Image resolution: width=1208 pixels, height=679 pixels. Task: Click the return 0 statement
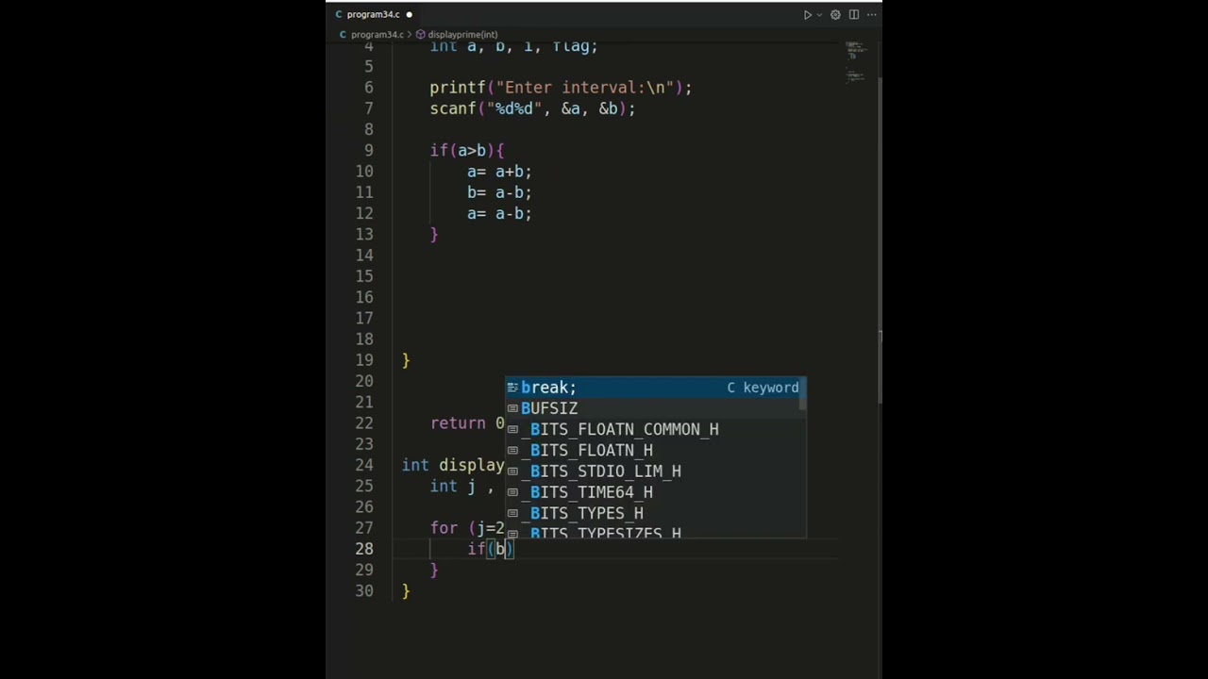pyautogui.click(x=467, y=423)
